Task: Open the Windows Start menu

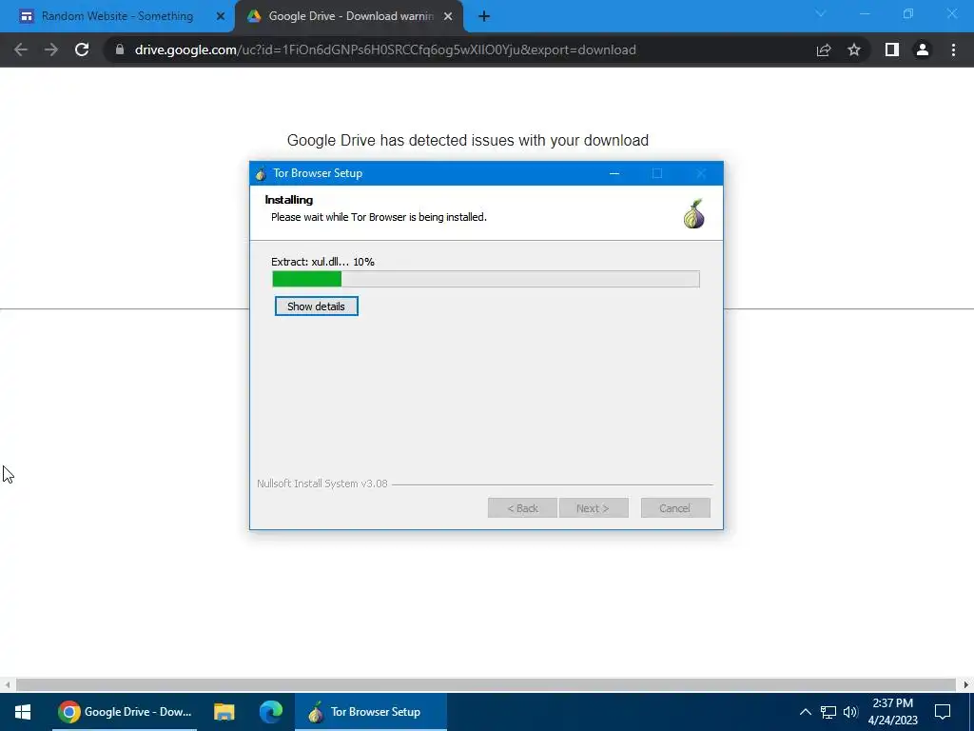Action: [23, 712]
